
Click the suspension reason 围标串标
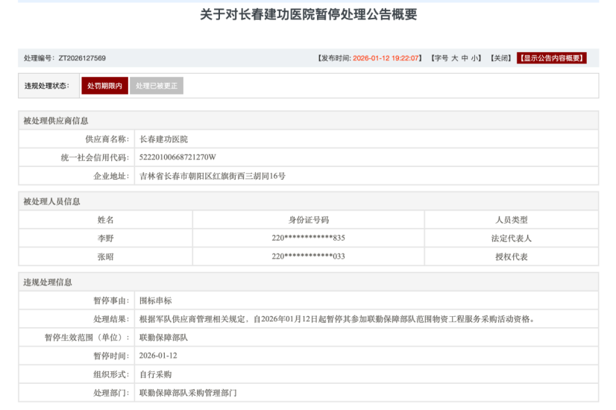[x=156, y=300]
